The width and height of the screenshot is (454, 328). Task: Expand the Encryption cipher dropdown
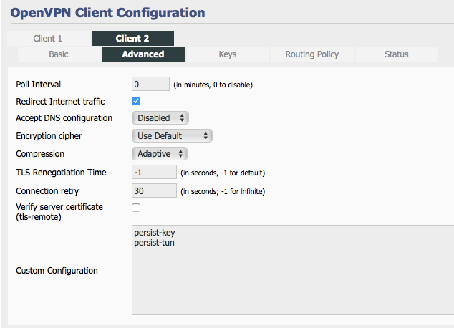click(x=173, y=136)
